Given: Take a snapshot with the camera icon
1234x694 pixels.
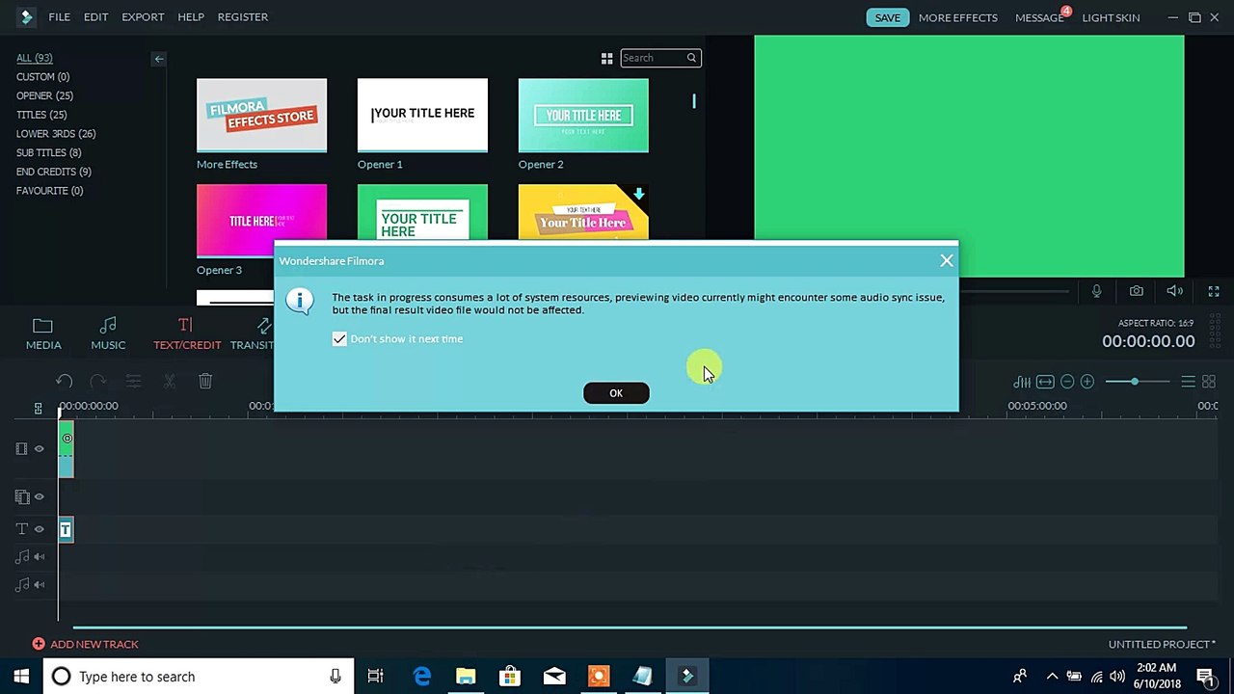Looking at the screenshot, I should pyautogui.click(x=1137, y=291).
